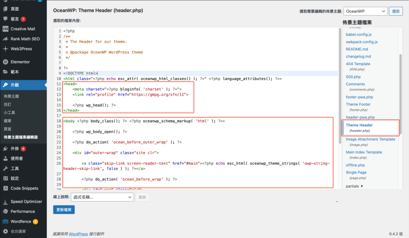Open the Theme Footer file

pyautogui.click(x=358, y=104)
